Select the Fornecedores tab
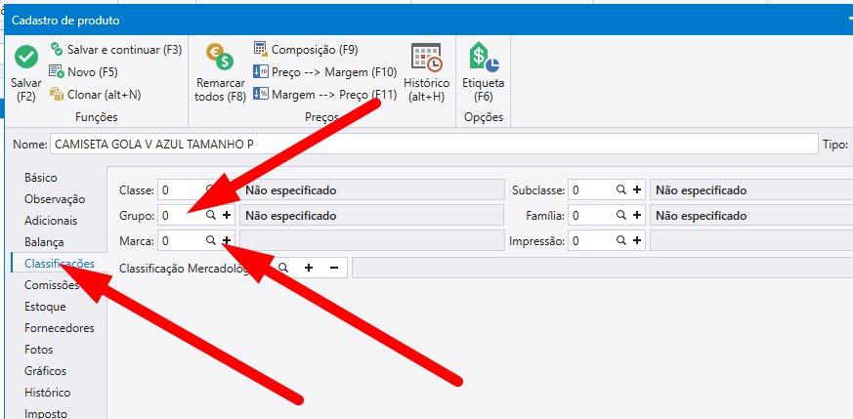Image resolution: width=853 pixels, height=419 pixels. point(59,328)
